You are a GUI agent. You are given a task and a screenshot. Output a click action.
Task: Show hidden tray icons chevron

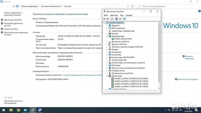pos(166,110)
